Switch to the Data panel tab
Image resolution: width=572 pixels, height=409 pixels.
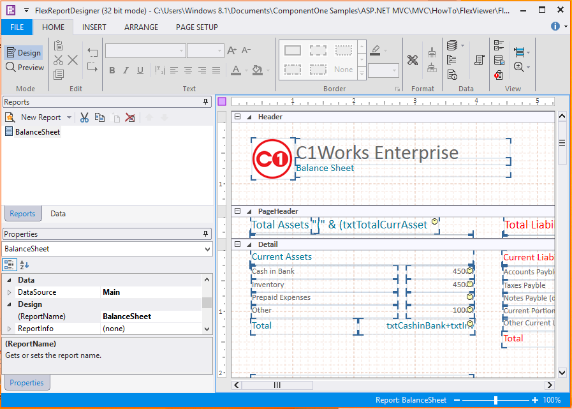pyautogui.click(x=58, y=214)
